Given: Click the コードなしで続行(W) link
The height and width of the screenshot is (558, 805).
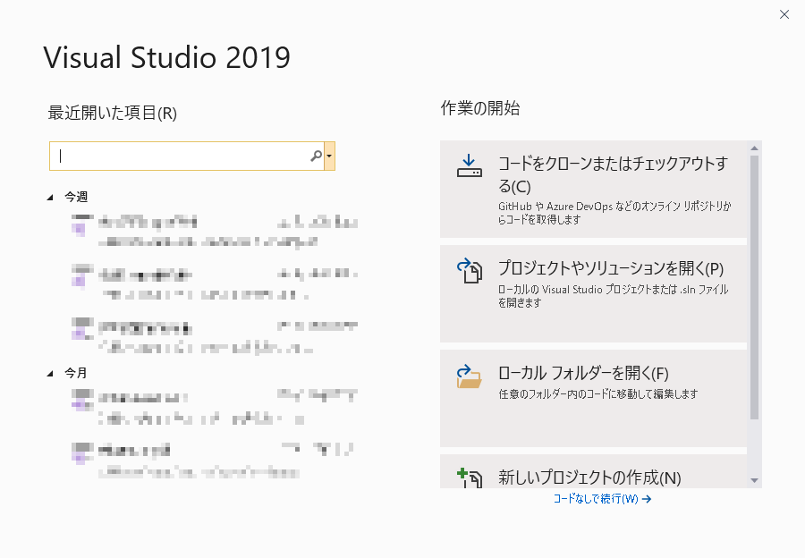Looking at the screenshot, I should tap(602, 499).
